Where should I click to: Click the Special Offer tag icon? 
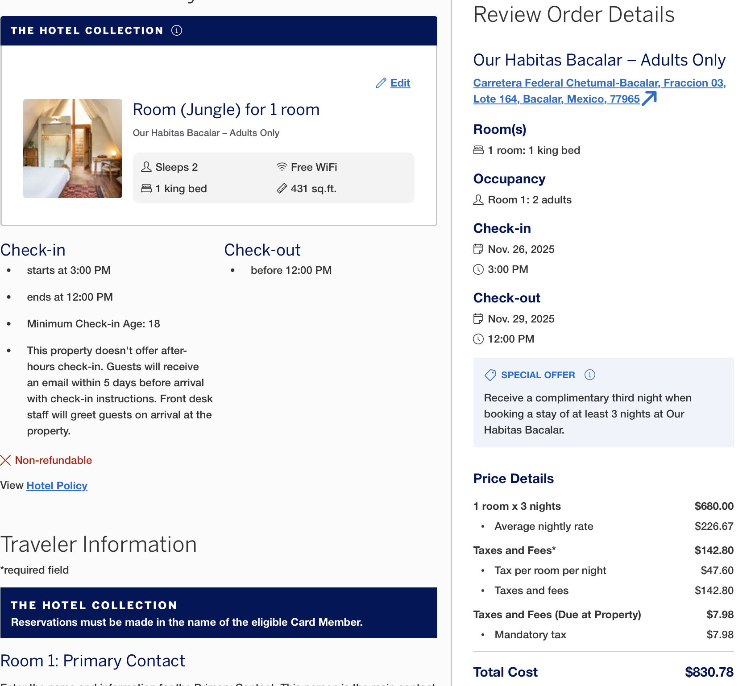coord(490,375)
